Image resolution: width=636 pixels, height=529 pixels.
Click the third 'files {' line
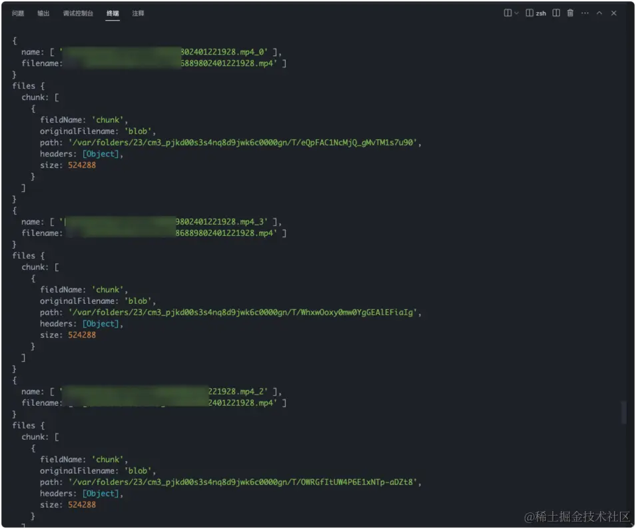pyautogui.click(x=29, y=426)
